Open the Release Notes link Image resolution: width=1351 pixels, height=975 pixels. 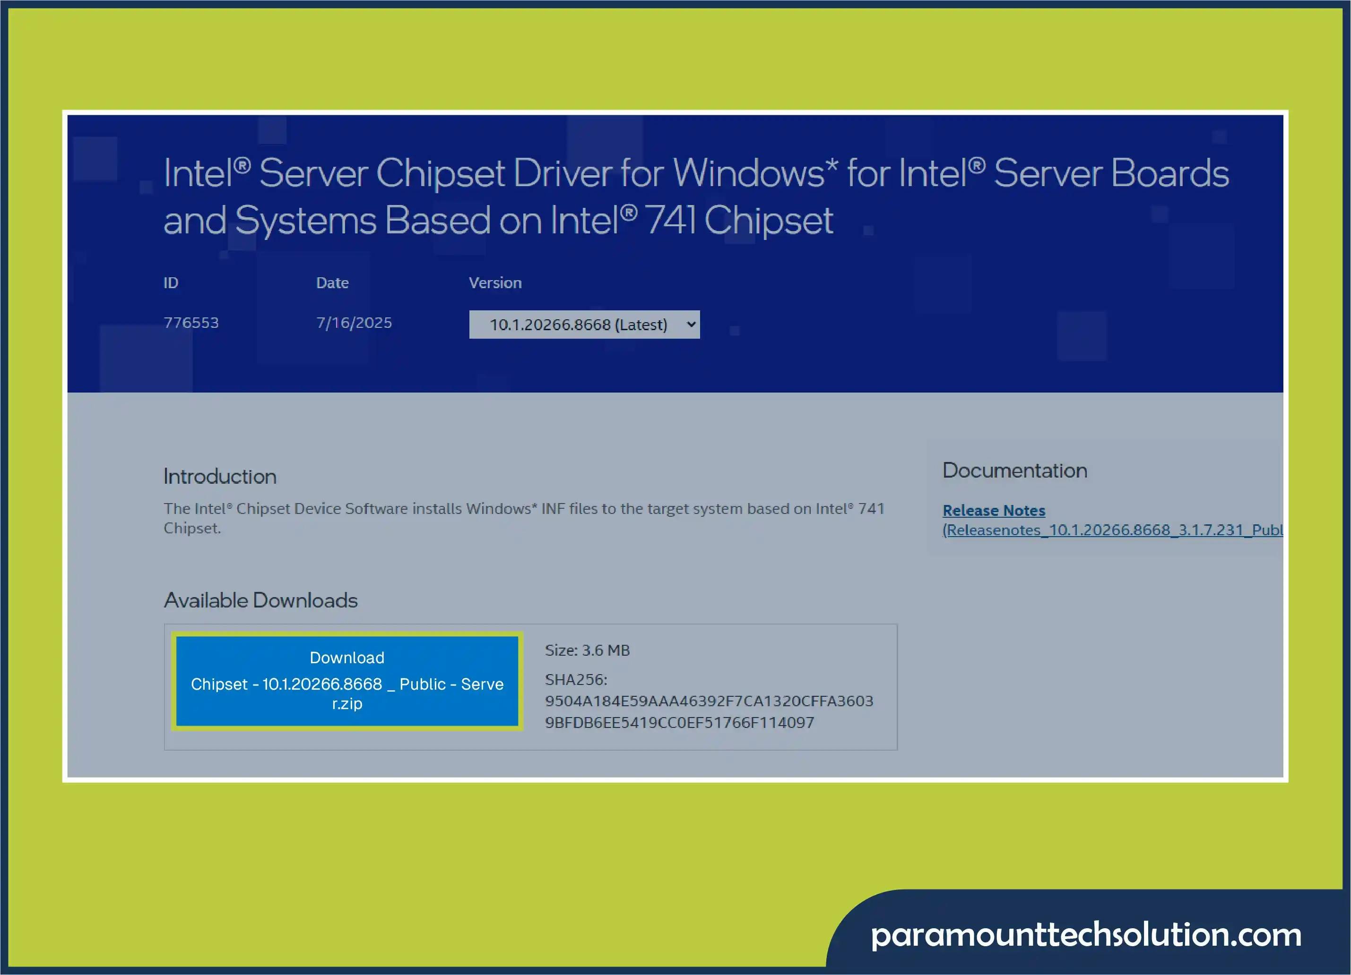click(x=993, y=511)
